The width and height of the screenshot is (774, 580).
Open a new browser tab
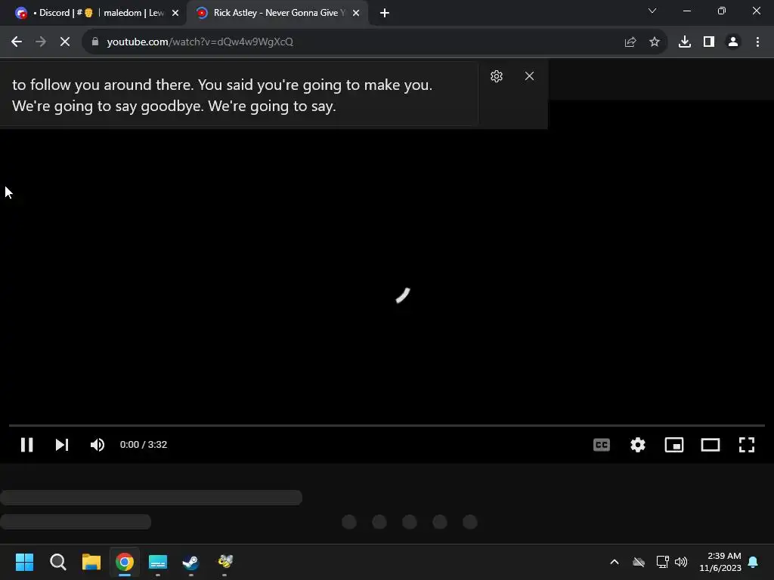click(385, 14)
